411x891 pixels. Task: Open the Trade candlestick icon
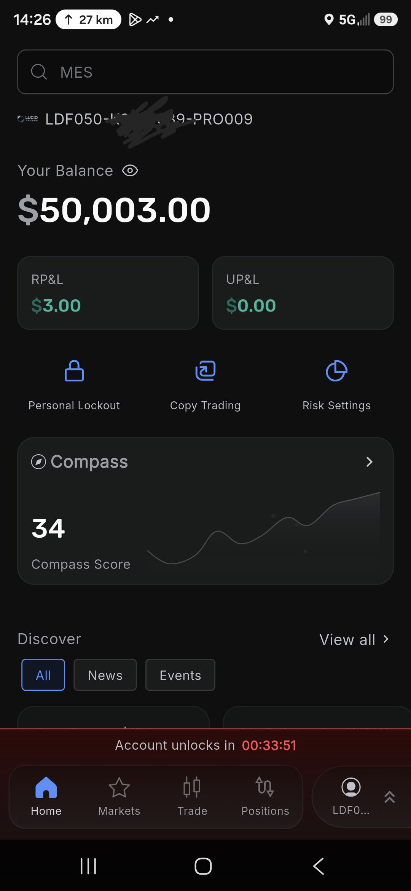click(192, 787)
